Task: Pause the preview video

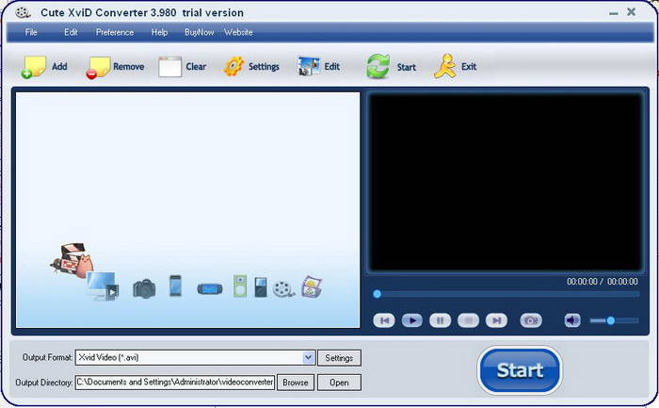Action: point(440,320)
